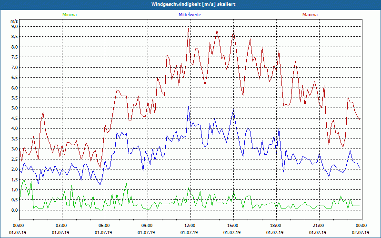Click the 5,5 y-axis value
The width and height of the screenshot is (381, 238).
pos(14,98)
